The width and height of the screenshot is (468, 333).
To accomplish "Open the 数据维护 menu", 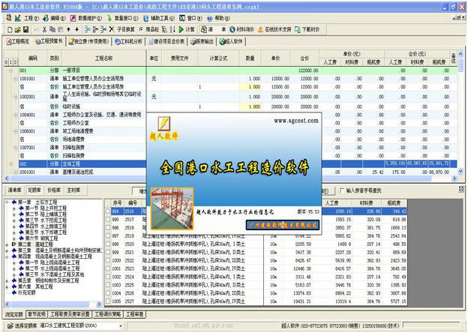I will 90,18.
